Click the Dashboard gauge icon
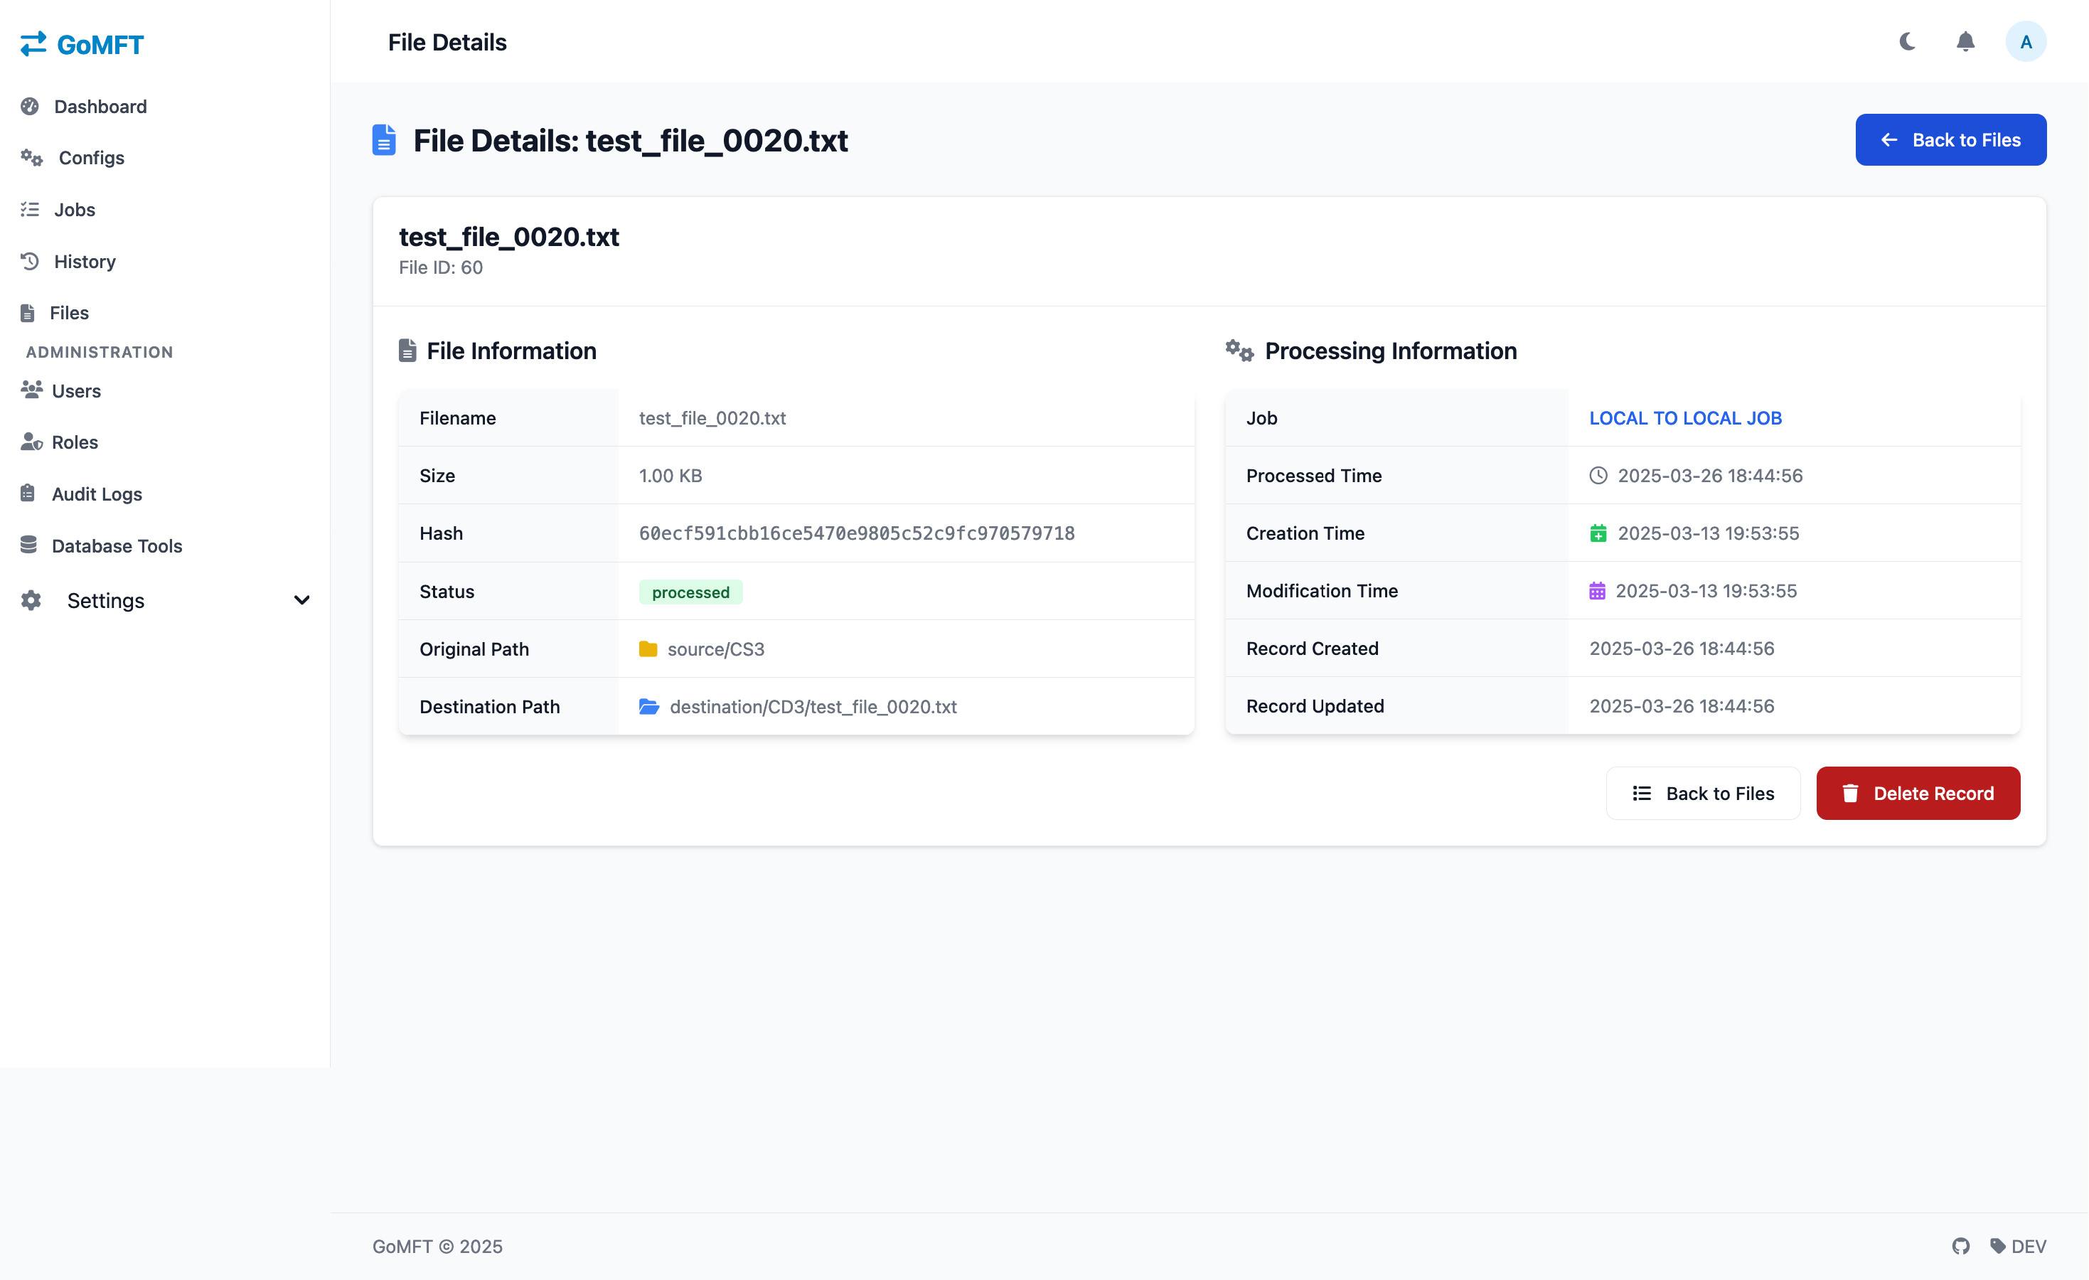 (x=30, y=106)
